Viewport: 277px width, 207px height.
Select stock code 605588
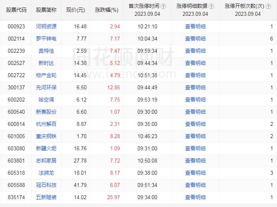(x=16, y=185)
